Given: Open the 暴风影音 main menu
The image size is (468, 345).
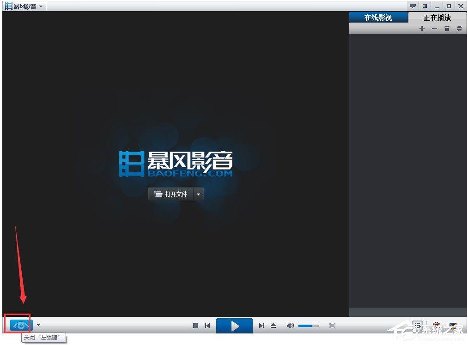Looking at the screenshot, I should coord(24,6).
